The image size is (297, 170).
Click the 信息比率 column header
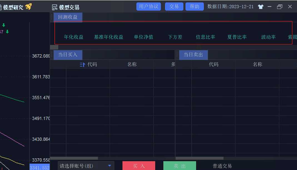tap(206, 37)
